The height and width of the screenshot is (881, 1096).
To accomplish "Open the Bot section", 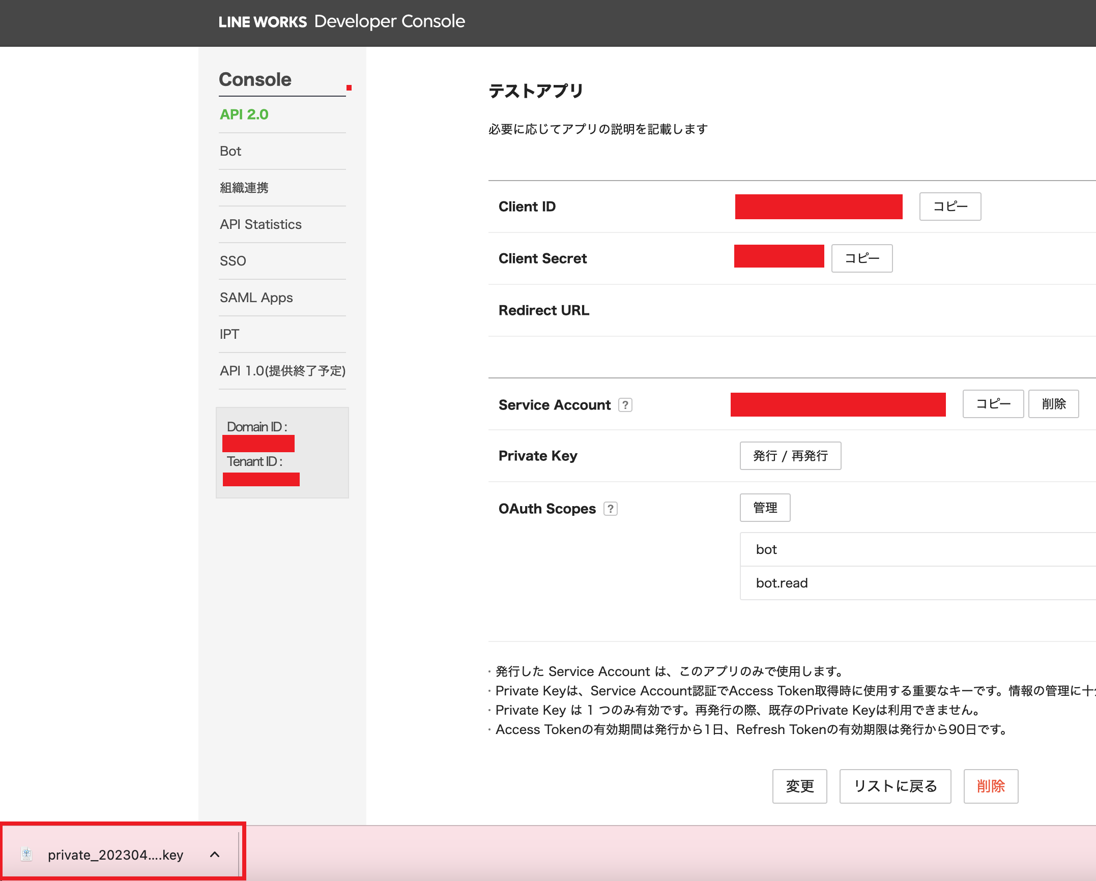I will (x=230, y=151).
